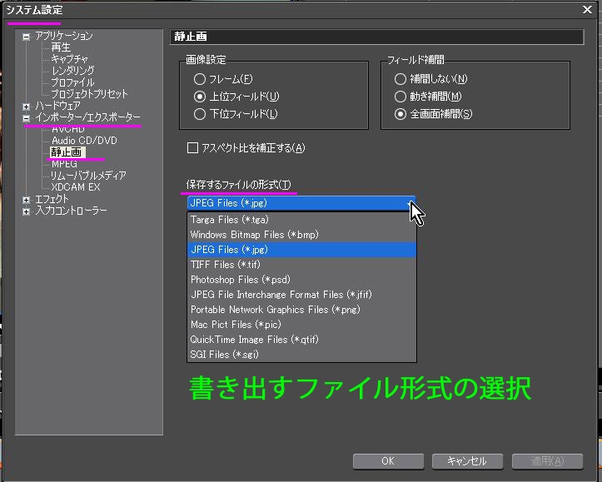Select 補間しない field interpolation option
602x482 pixels.
[401, 79]
